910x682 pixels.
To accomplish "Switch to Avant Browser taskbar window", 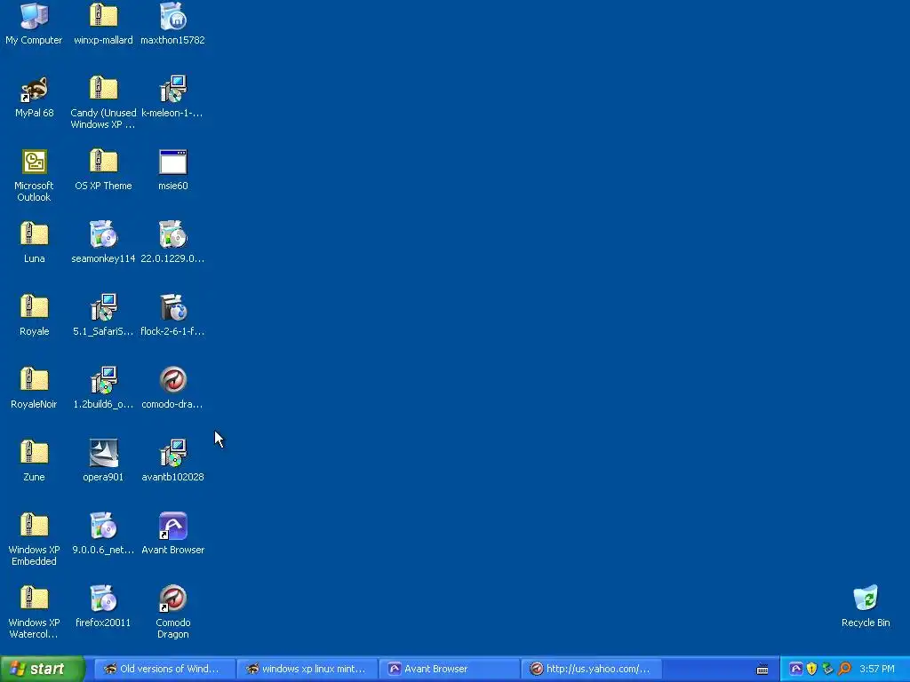I will pos(450,669).
